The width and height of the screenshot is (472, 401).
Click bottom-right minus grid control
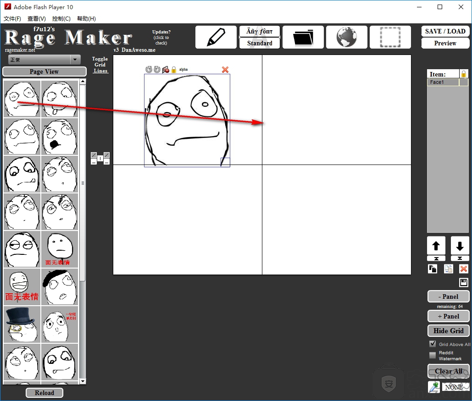[106, 162]
